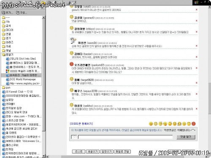Viewport: 211px width, 158px height.
Task: Delete the comment by goorazil
Action: pos(197,21)
